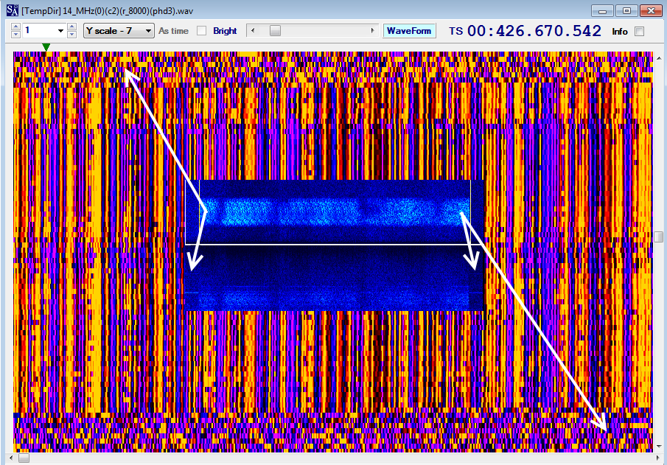Click the horizontal scrollbar right arrow
The width and height of the screenshot is (667, 465).
[x=657, y=458]
